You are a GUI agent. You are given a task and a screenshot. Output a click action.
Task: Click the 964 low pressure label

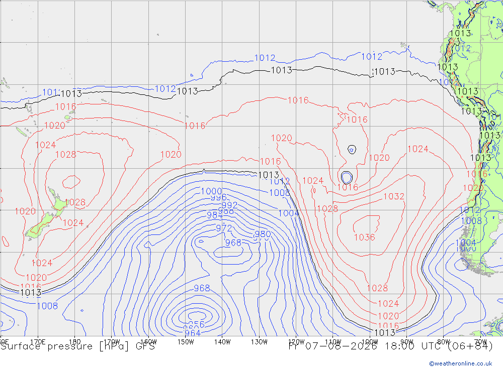pos(193,333)
